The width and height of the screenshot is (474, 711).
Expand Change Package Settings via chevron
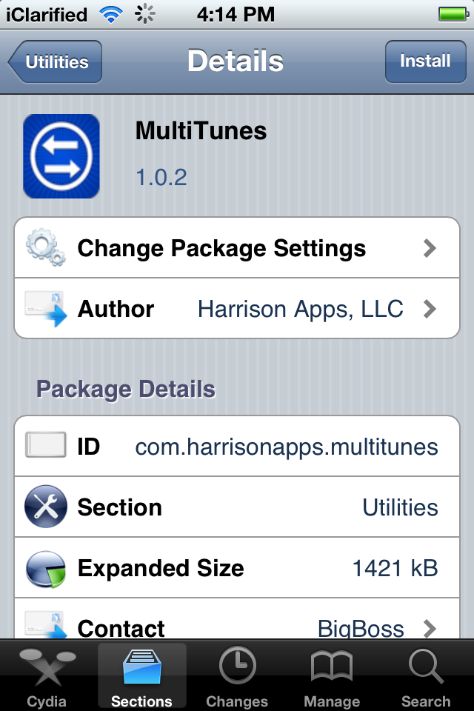(430, 248)
